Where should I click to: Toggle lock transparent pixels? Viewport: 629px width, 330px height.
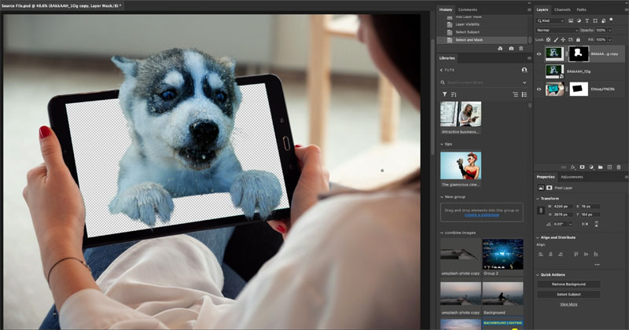coord(548,40)
